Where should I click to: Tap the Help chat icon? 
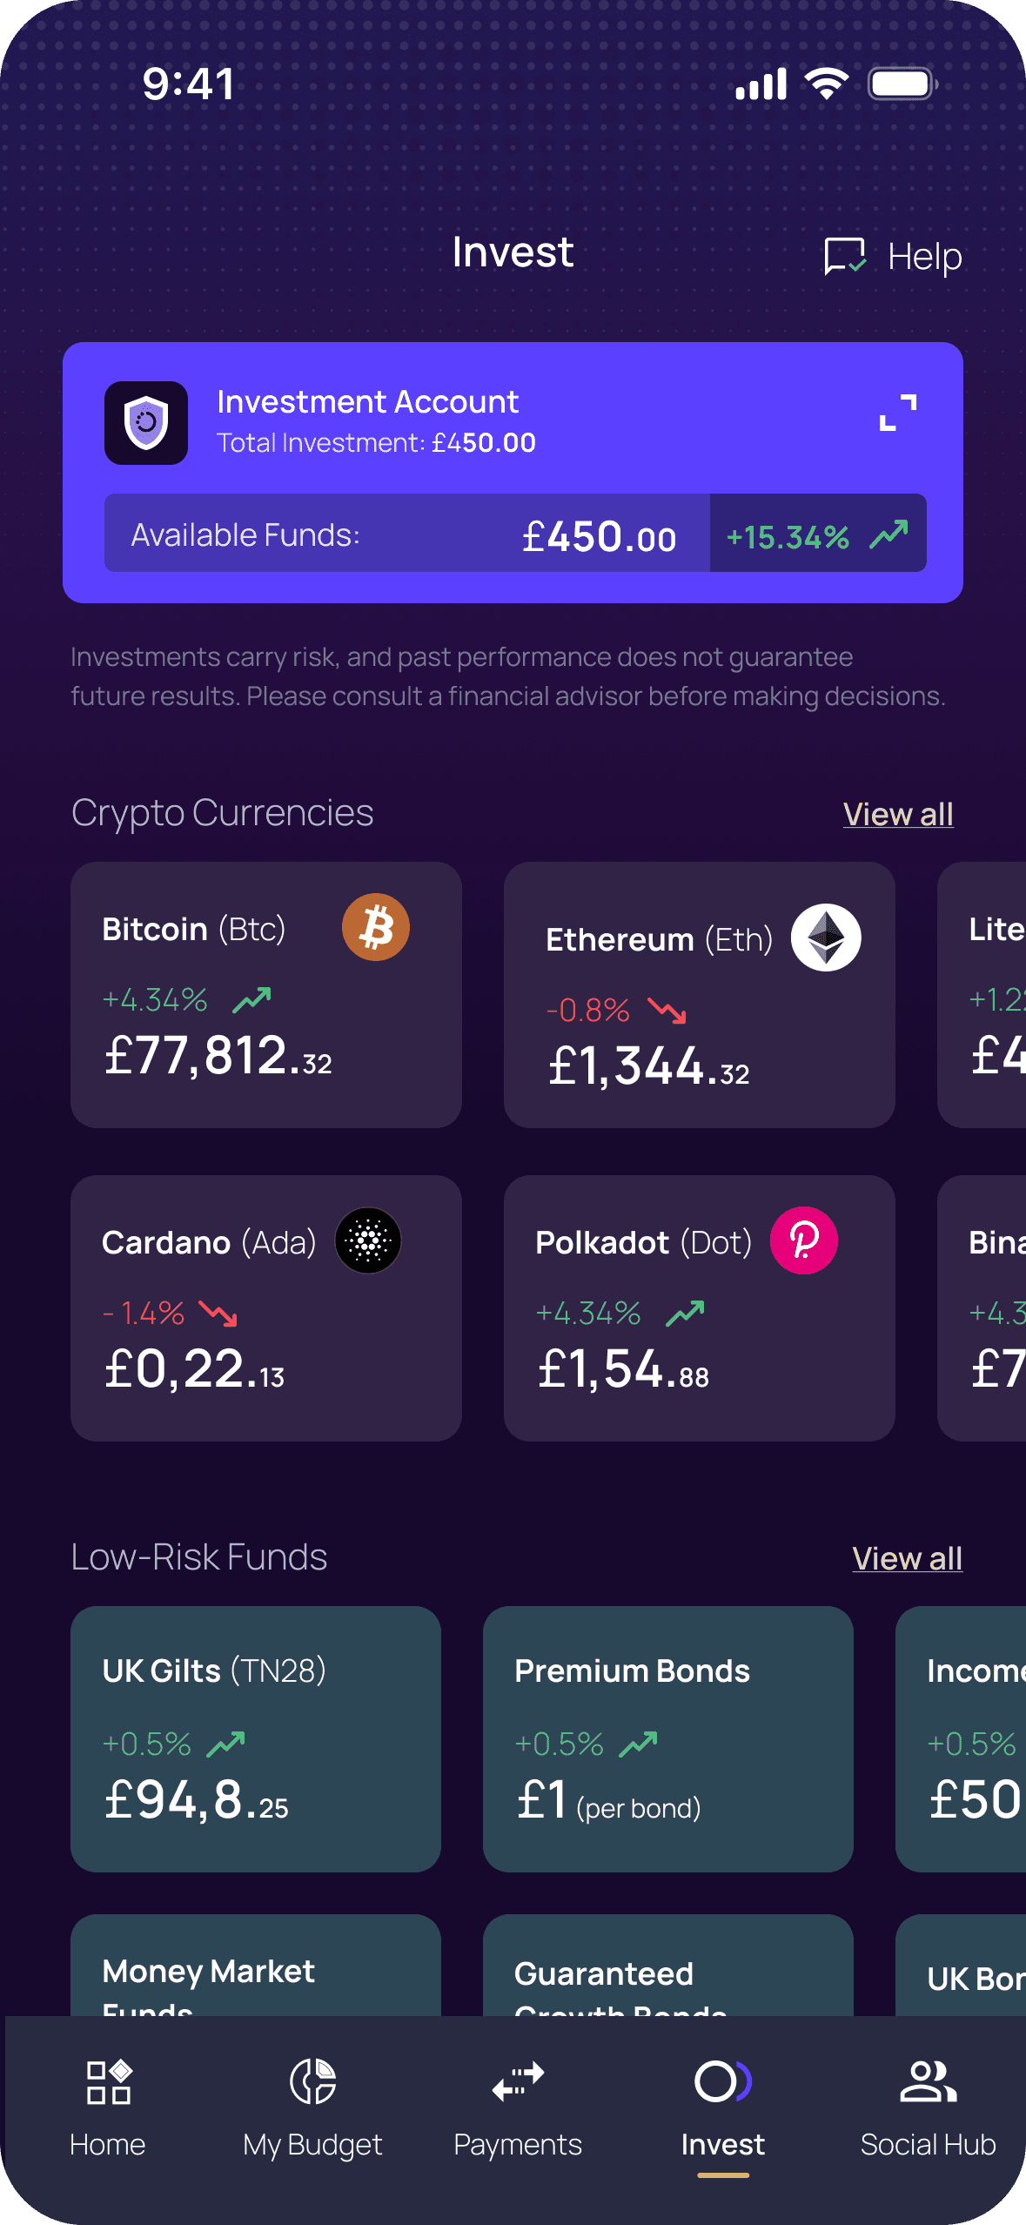[844, 256]
